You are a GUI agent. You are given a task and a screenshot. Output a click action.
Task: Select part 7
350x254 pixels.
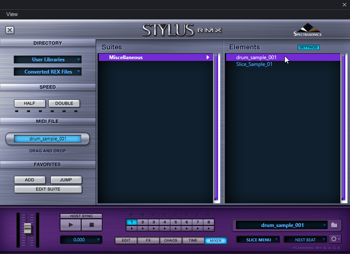(x=197, y=222)
